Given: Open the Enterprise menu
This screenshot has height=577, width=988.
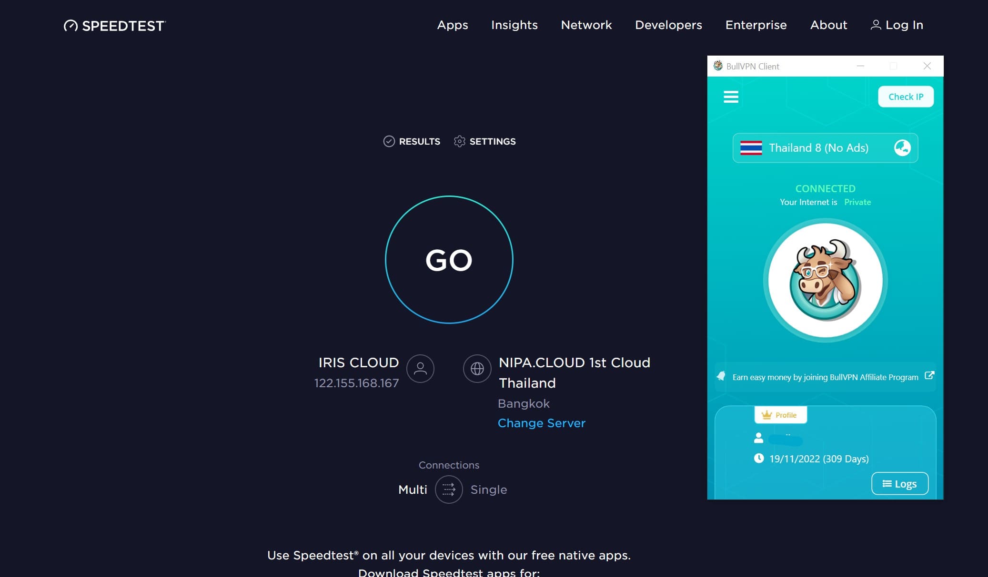Looking at the screenshot, I should click(x=756, y=25).
